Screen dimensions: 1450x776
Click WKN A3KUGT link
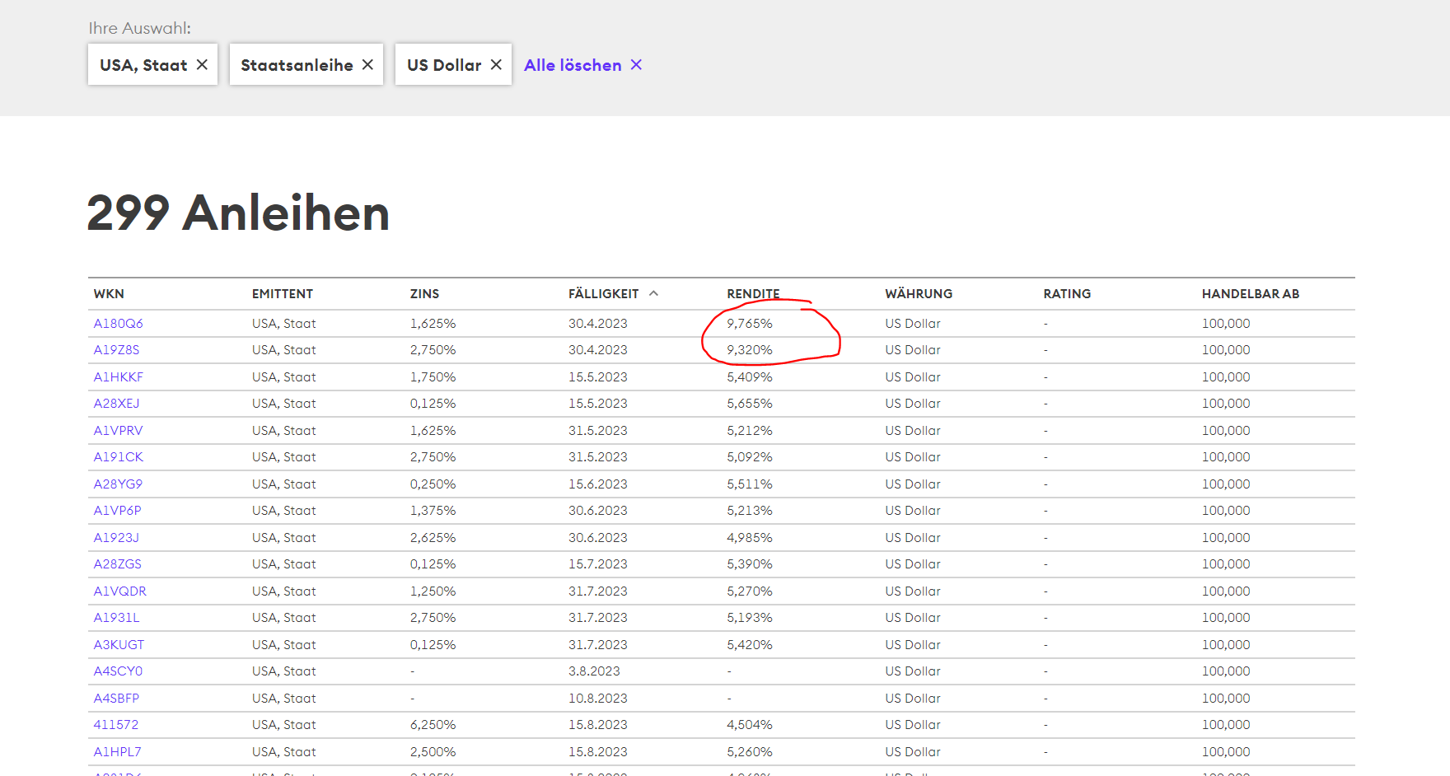(119, 645)
